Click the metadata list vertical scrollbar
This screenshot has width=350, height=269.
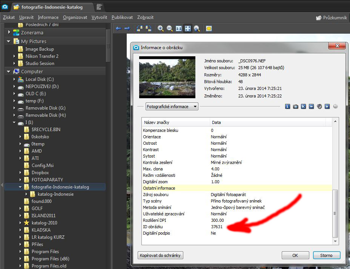point(335,212)
